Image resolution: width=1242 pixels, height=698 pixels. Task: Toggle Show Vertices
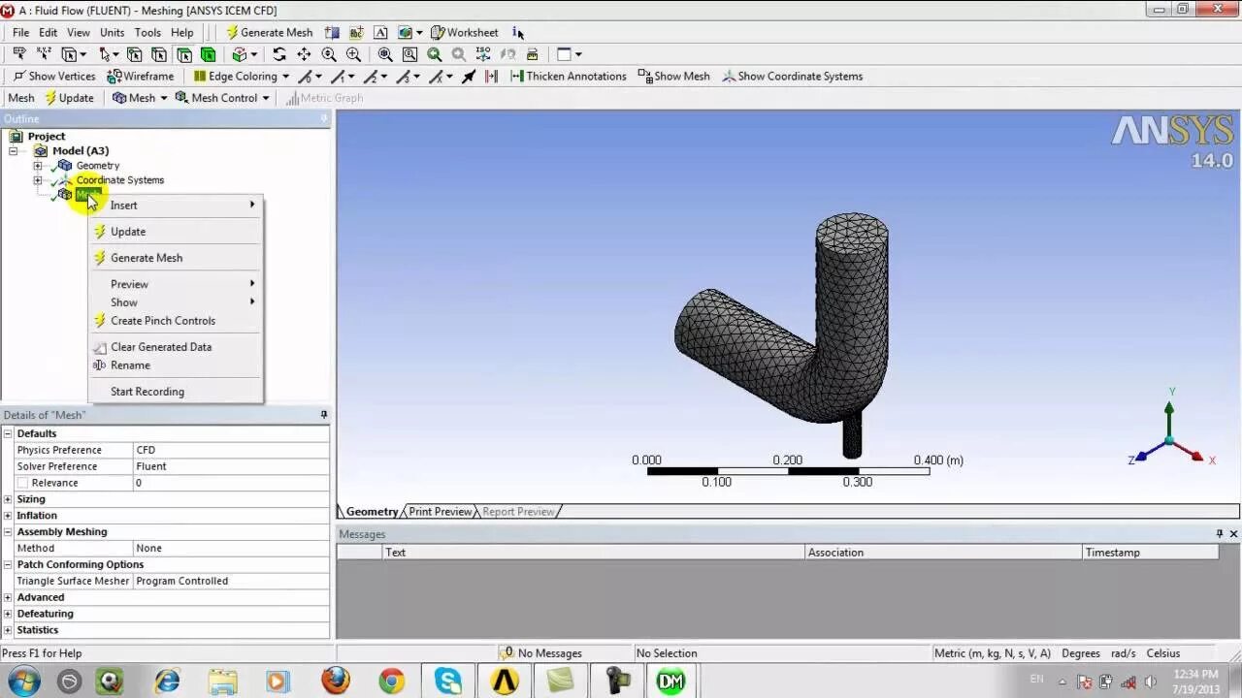point(54,76)
